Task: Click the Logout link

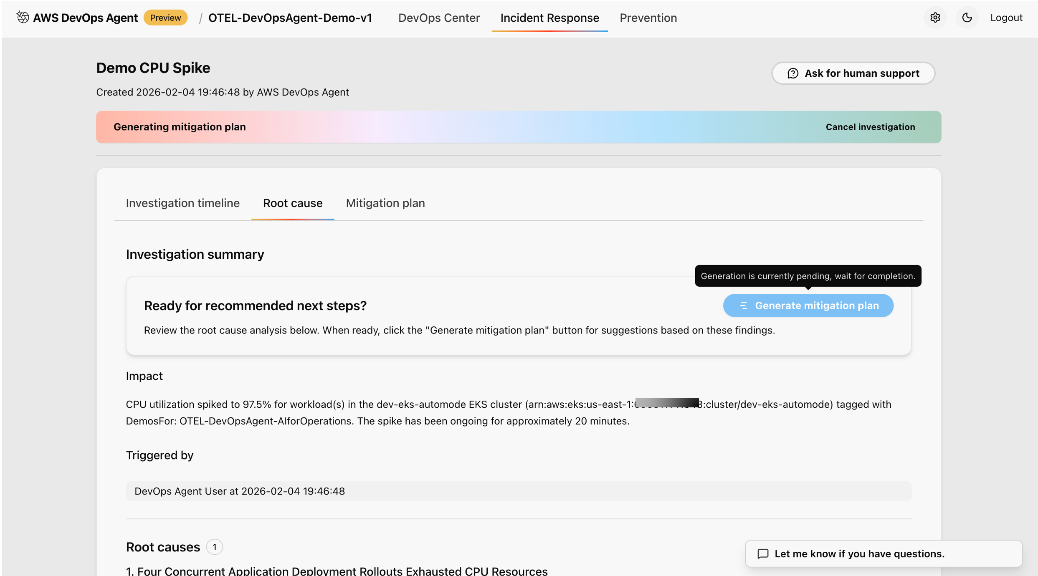Action: (x=1006, y=18)
